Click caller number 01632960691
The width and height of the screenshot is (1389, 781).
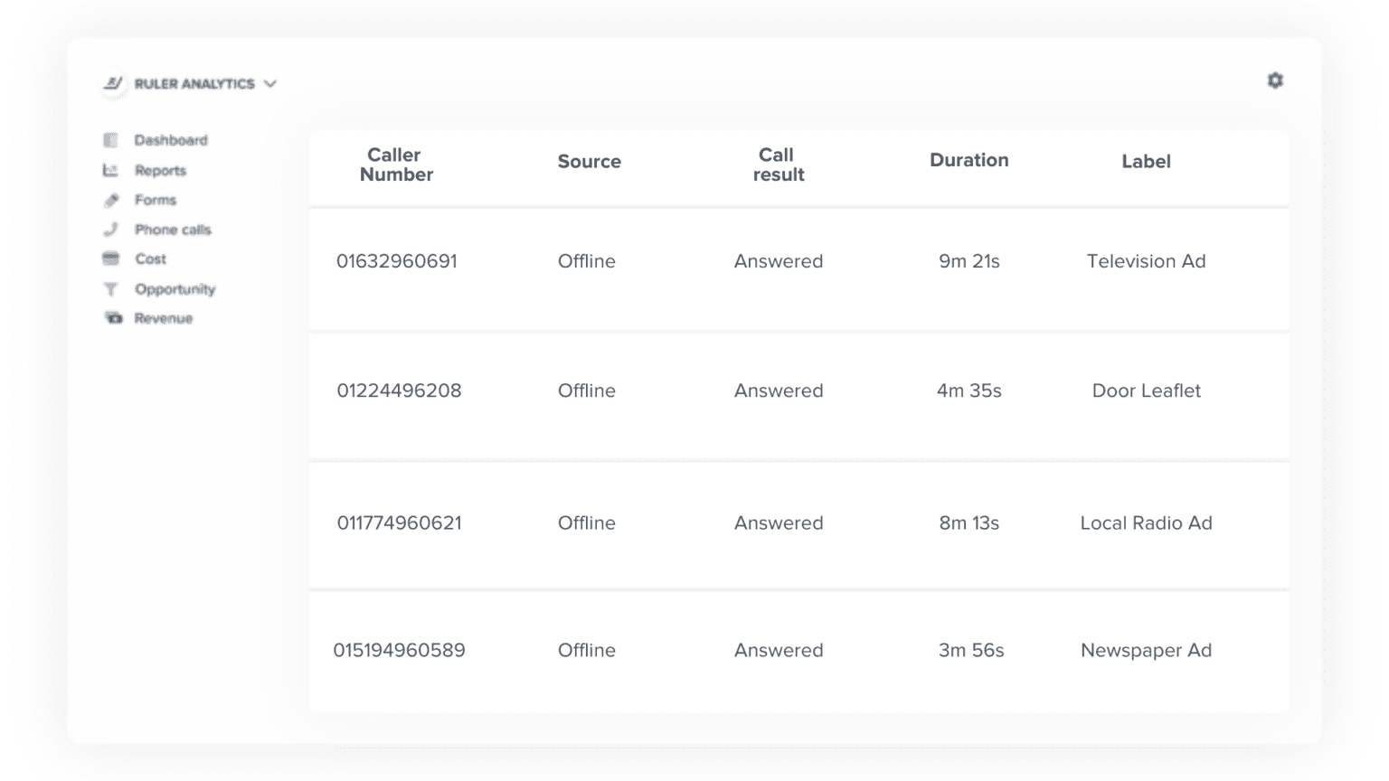(397, 261)
